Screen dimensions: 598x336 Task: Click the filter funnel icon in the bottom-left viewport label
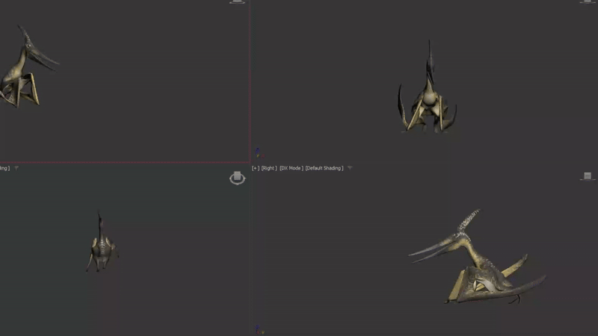[x=16, y=168]
